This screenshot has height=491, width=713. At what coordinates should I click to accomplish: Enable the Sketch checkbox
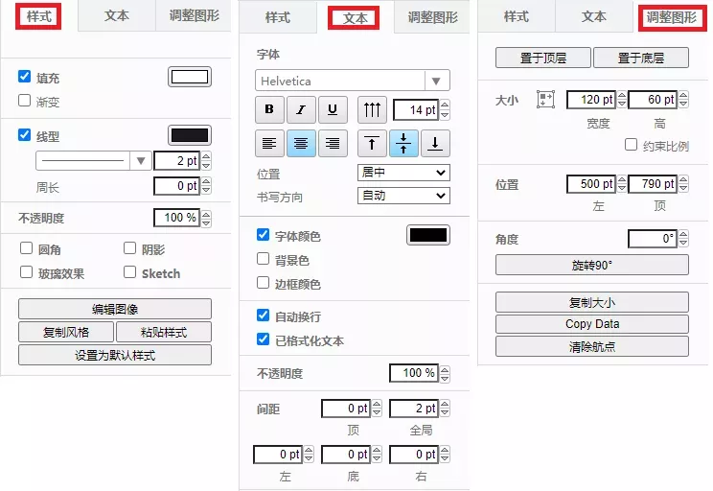tap(130, 272)
